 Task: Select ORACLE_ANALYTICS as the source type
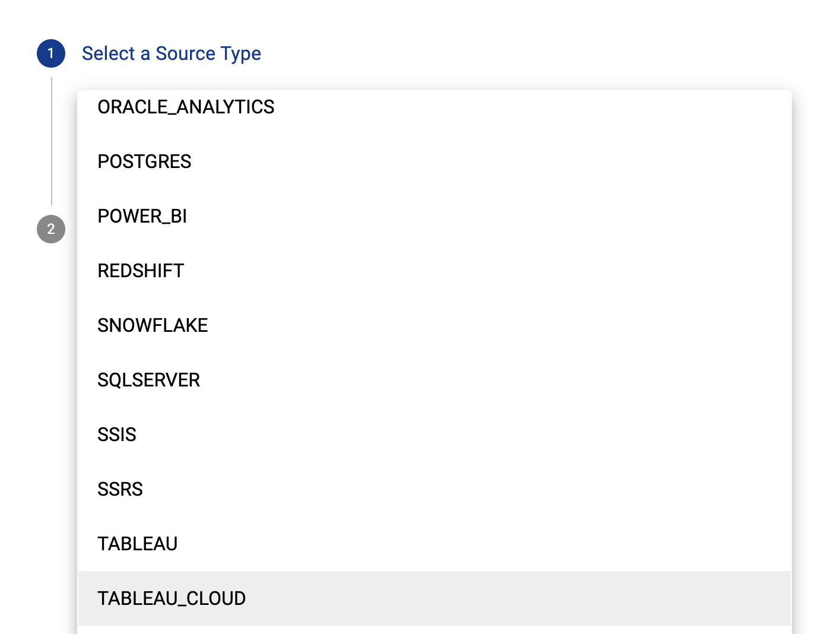point(186,107)
